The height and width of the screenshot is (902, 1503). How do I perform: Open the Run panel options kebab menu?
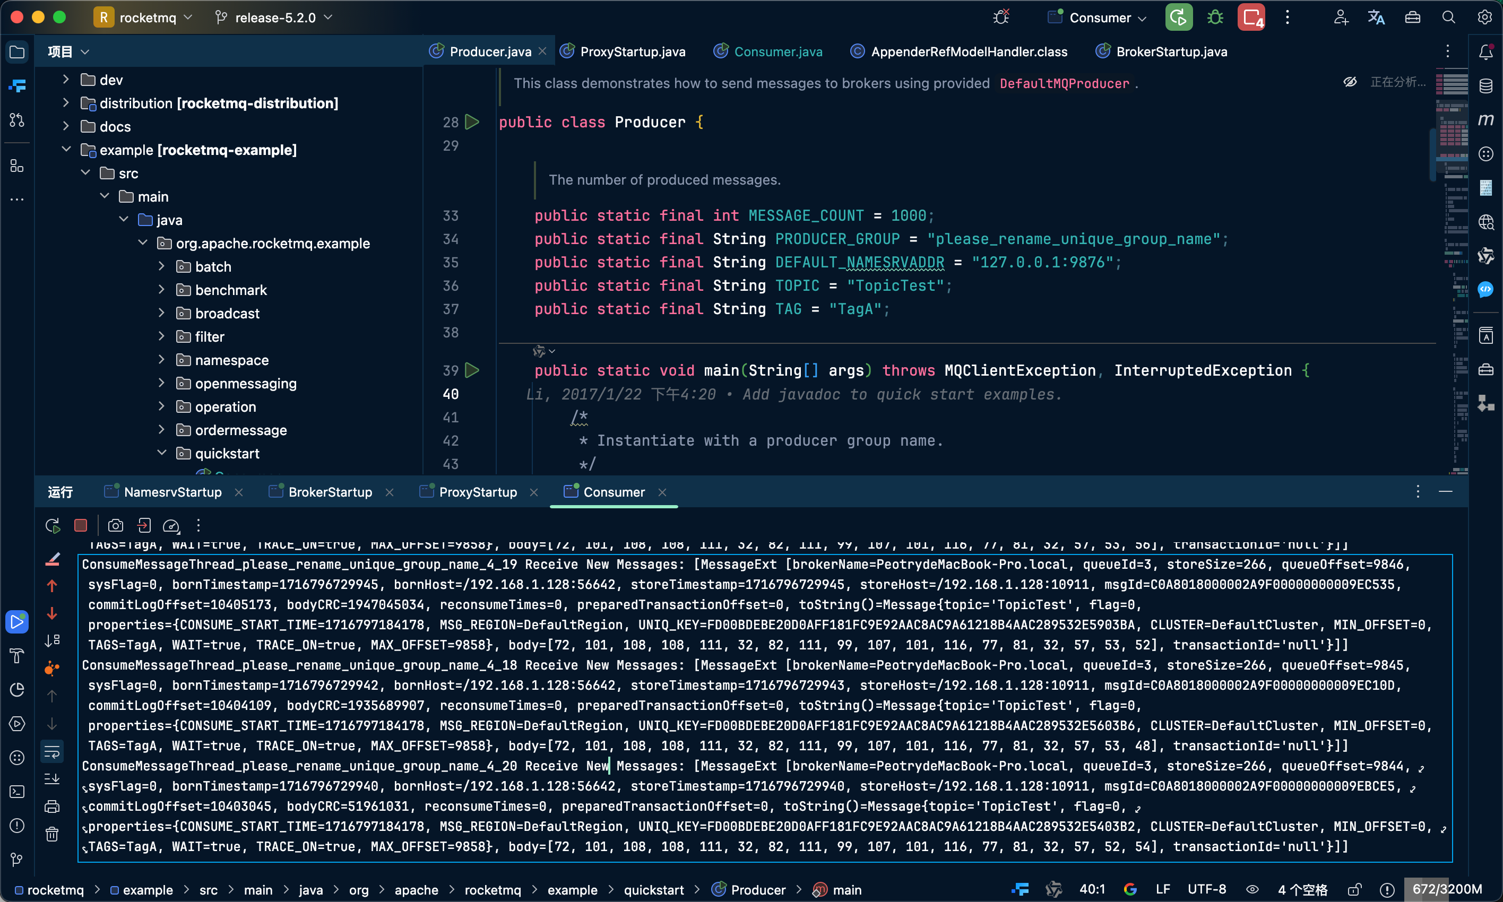[x=1418, y=491]
